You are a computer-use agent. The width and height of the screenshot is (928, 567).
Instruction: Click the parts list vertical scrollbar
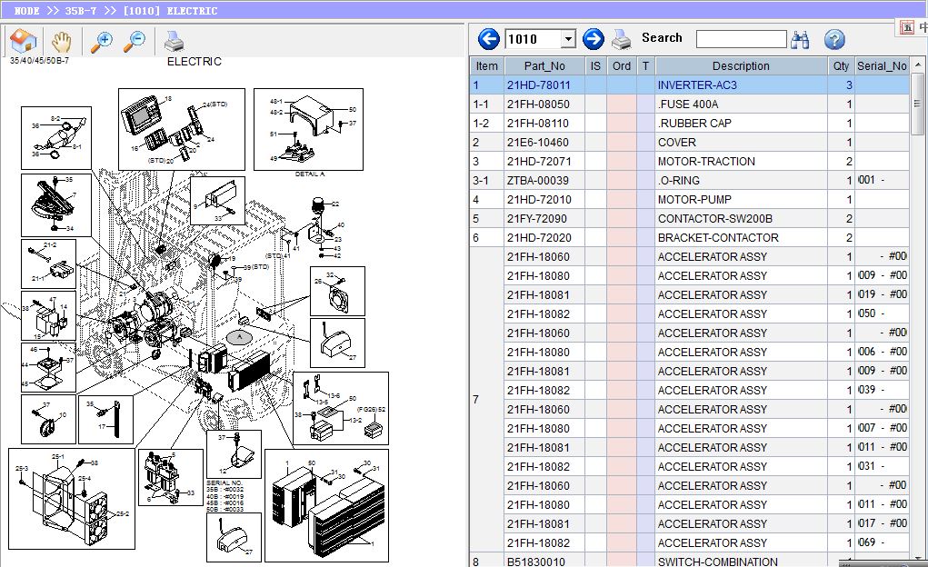point(918,273)
